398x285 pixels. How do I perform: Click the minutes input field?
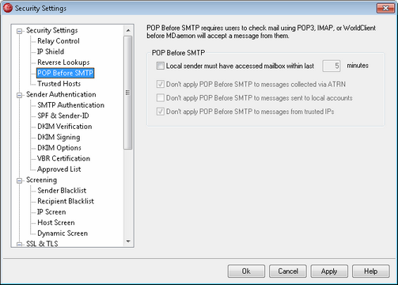332,66
